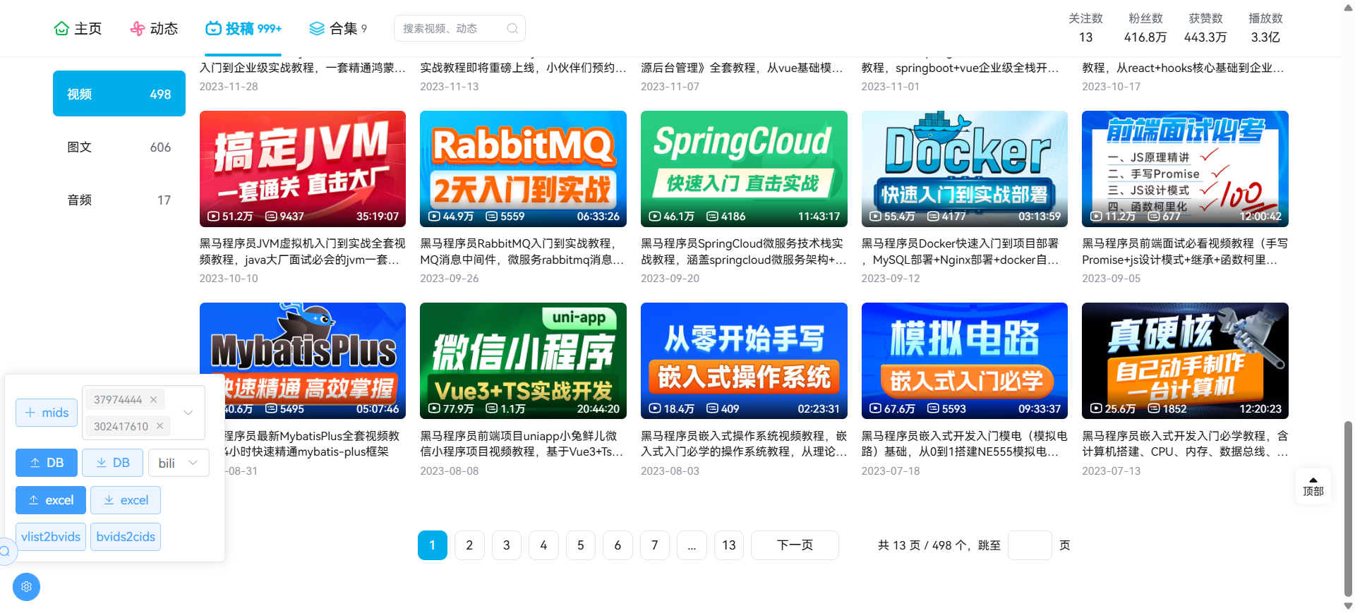Image resolution: width=1355 pixels, height=613 pixels.
Task: Click the download excel button
Action: click(x=126, y=500)
